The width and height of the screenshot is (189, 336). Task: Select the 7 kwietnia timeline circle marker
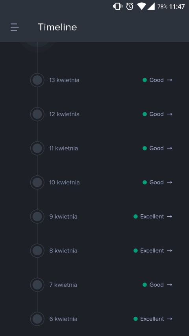[37, 285]
